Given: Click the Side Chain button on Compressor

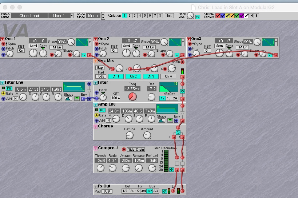Looking at the screenshot, I should [135, 150].
